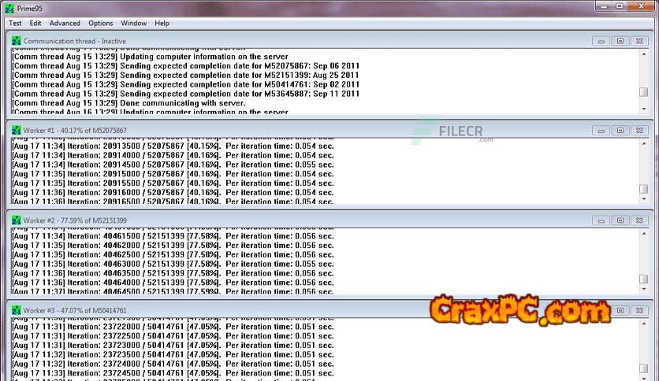Click the Worker #2 line for iteration 40462500
The width and height of the screenshot is (659, 381).
(173, 255)
